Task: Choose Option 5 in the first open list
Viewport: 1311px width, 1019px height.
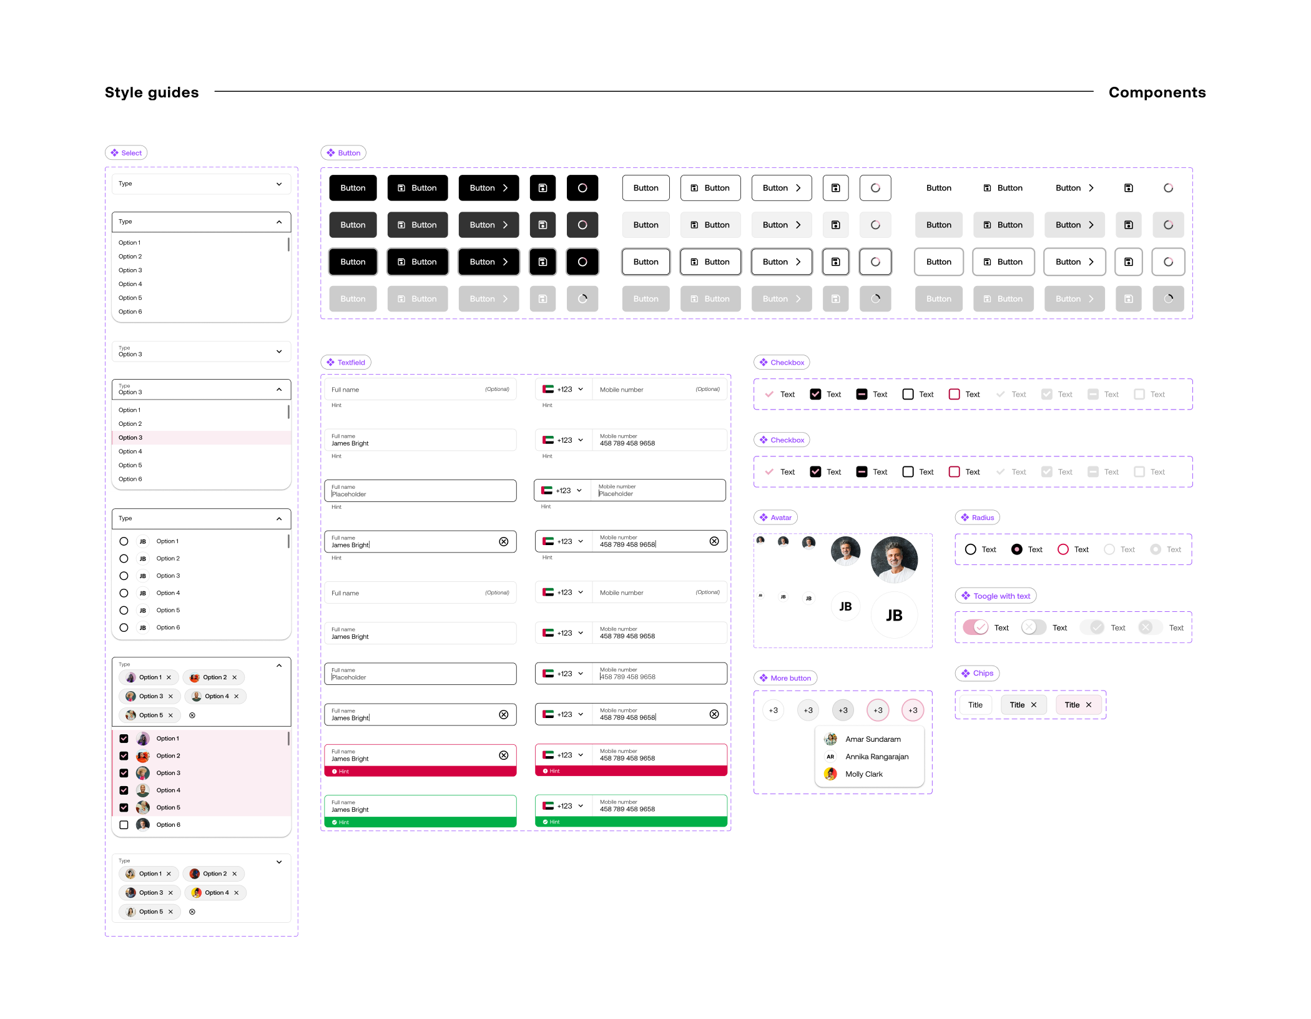Action: coord(130,298)
